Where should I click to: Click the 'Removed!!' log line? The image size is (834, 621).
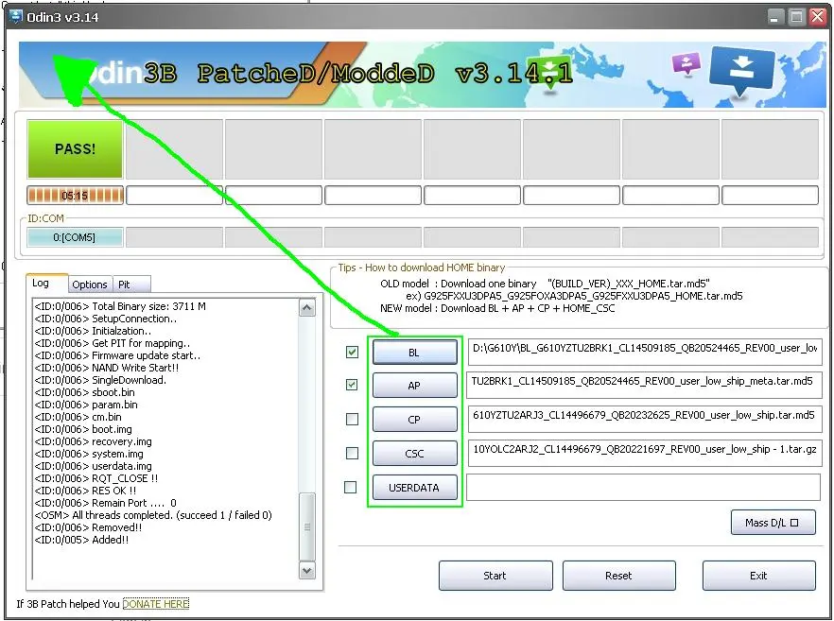click(88, 527)
